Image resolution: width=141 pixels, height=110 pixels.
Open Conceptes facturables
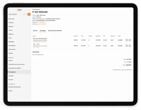pos(15,68)
